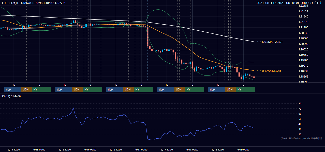325x152 pixels.
Task: Click RSI scale value 20
Action: (300, 134)
